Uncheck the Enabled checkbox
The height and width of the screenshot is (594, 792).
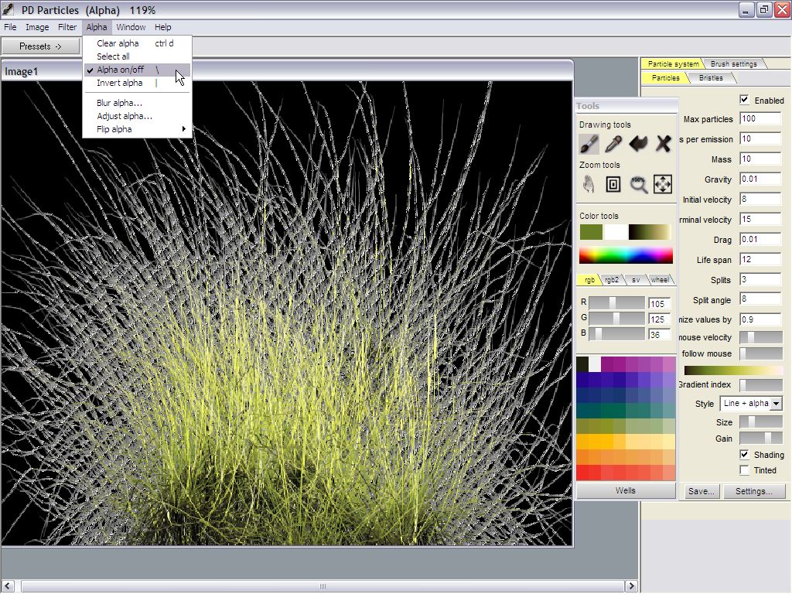744,100
